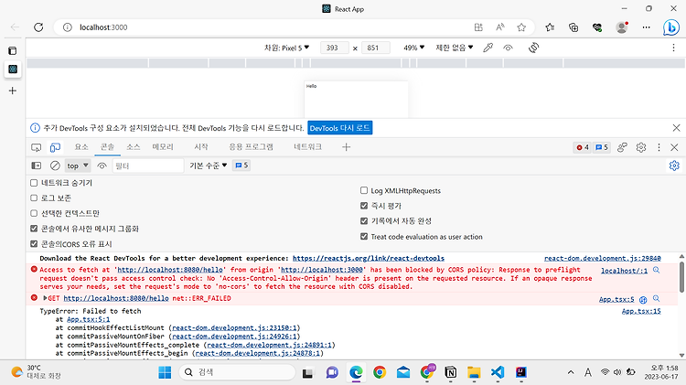
Task: Show the console sidebar
Action: 37,166
